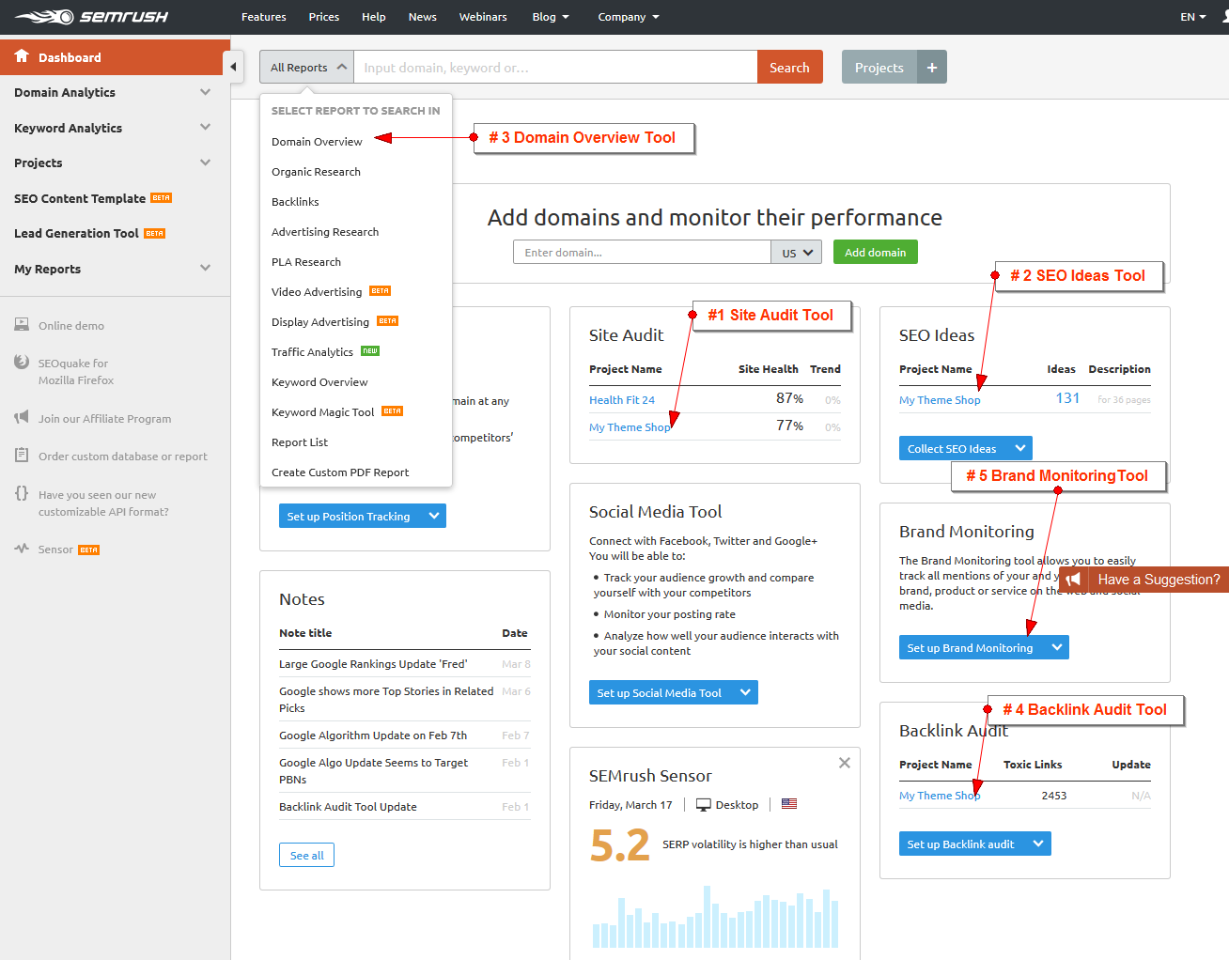Select Keyword Overview report
This screenshot has height=960, width=1229.
point(319,382)
